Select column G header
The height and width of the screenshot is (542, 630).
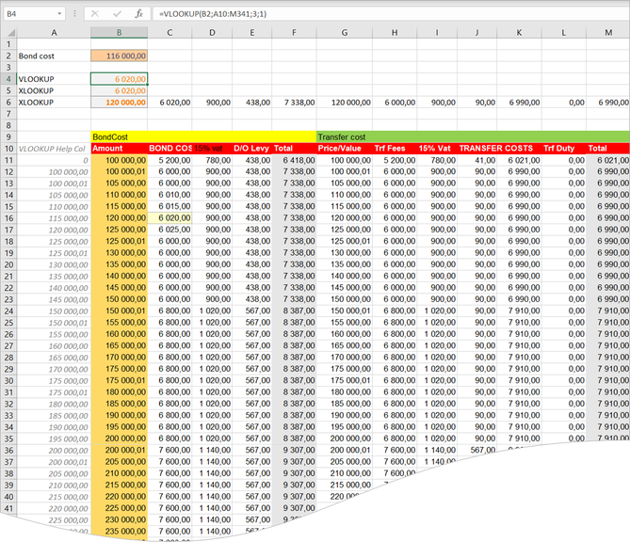tap(345, 33)
